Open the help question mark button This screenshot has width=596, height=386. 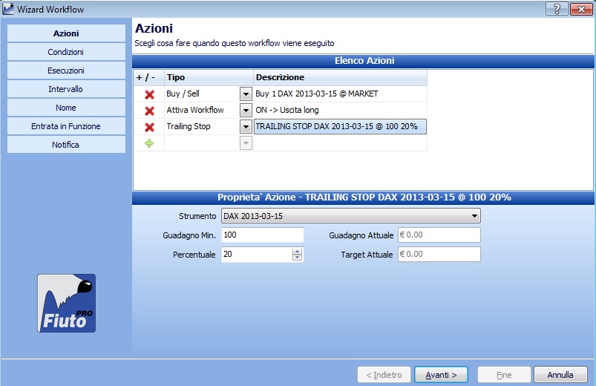(557, 9)
